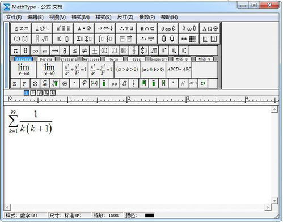
Task: Open the 样式(S) menu
Action: (x=103, y=18)
